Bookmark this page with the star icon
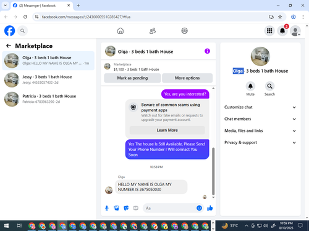Viewport: 309px width, 231px height. pyautogui.click(x=280, y=17)
